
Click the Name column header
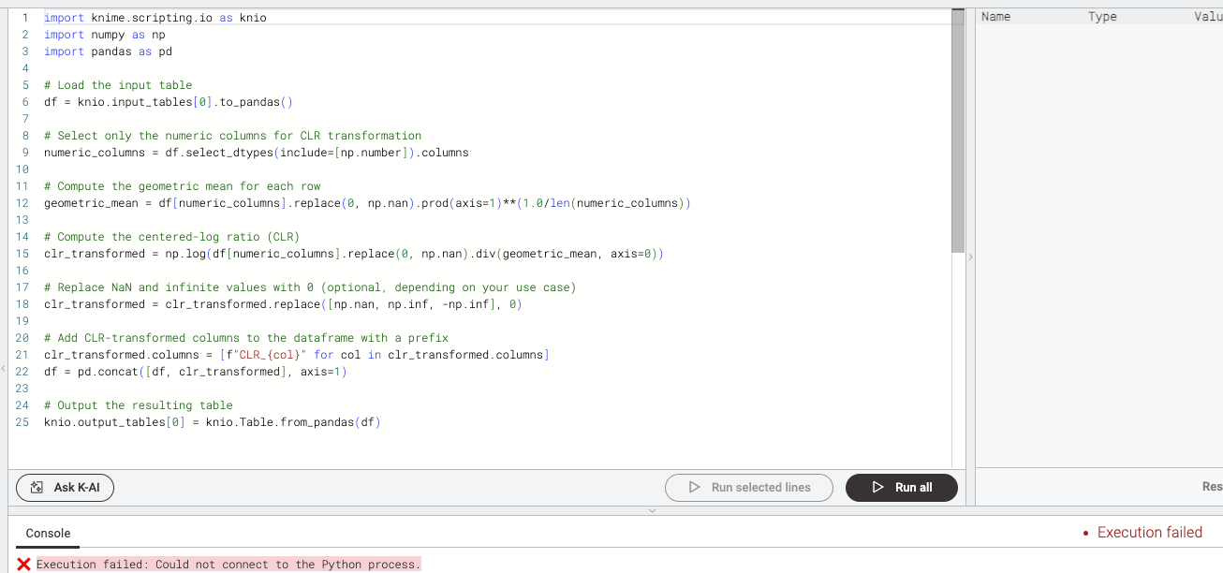click(995, 17)
